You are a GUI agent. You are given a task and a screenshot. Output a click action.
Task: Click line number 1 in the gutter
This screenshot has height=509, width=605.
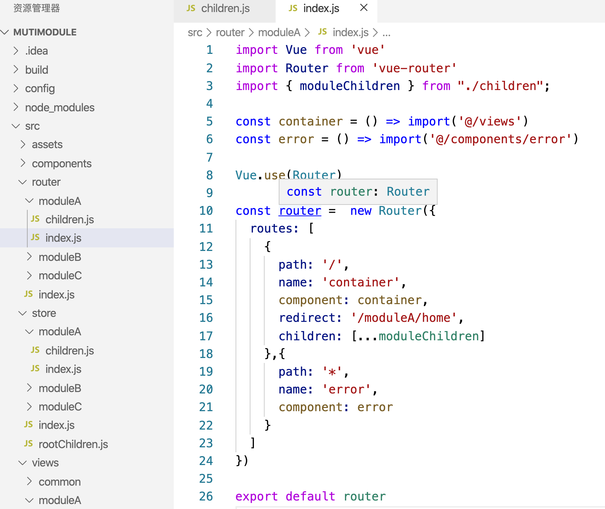click(x=210, y=50)
